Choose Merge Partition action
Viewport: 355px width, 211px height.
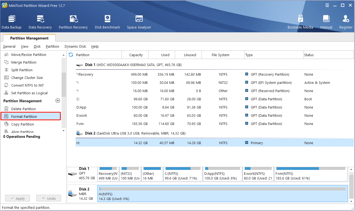(x=24, y=62)
